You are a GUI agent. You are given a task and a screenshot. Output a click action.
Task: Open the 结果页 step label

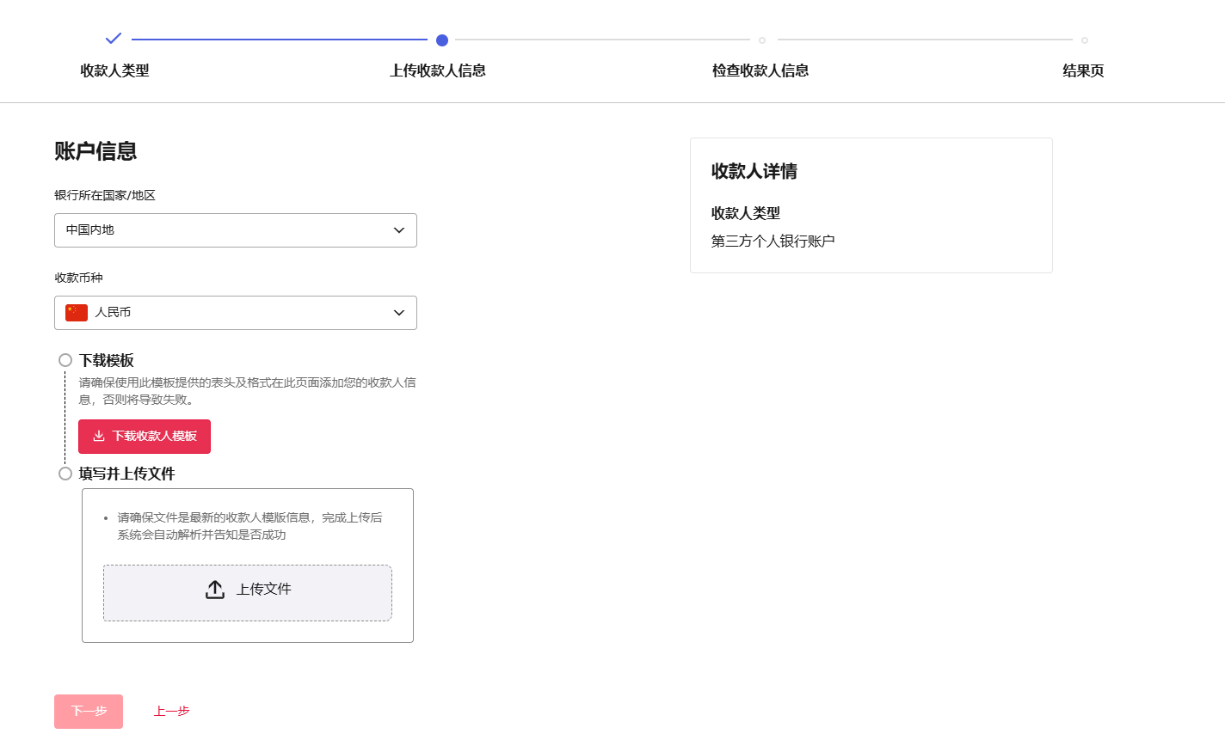point(1083,70)
